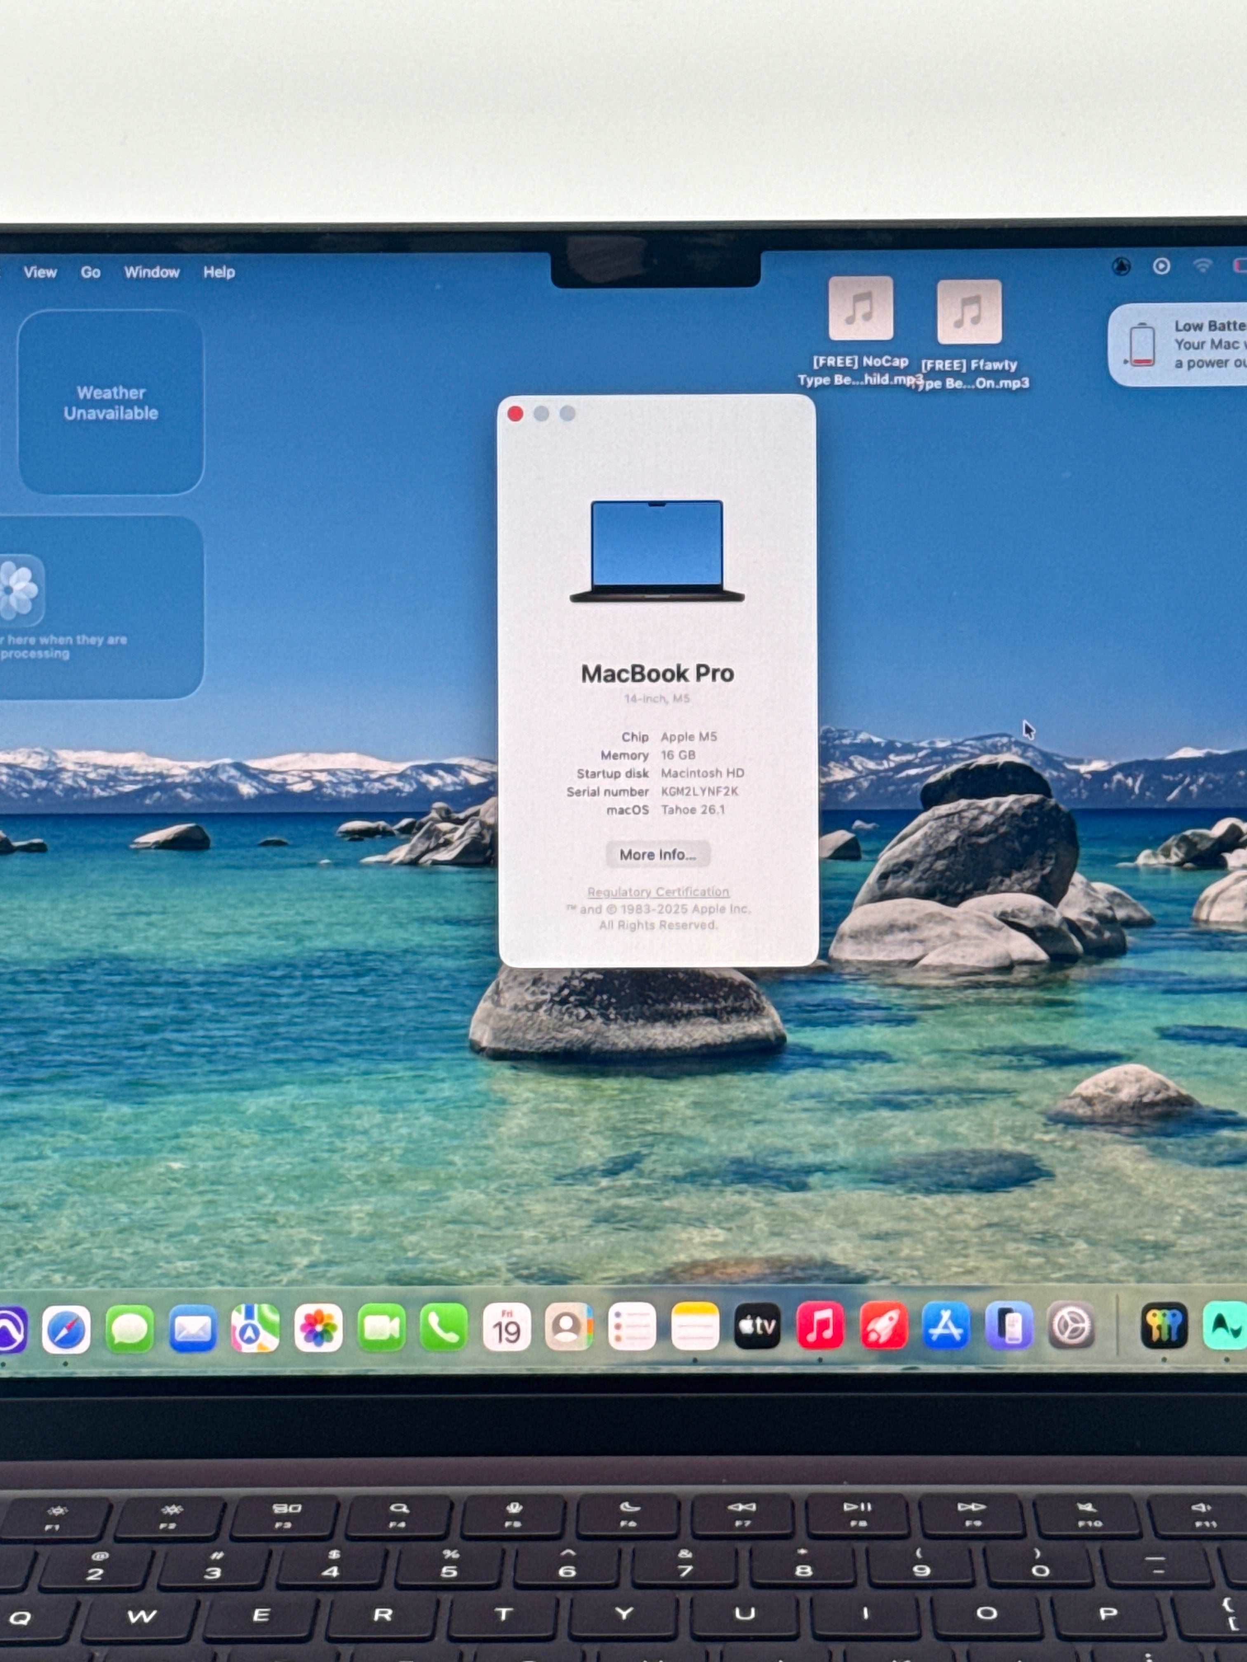Open the Music app in the Dock
Viewport: 1247px width, 1662px height.
point(820,1326)
